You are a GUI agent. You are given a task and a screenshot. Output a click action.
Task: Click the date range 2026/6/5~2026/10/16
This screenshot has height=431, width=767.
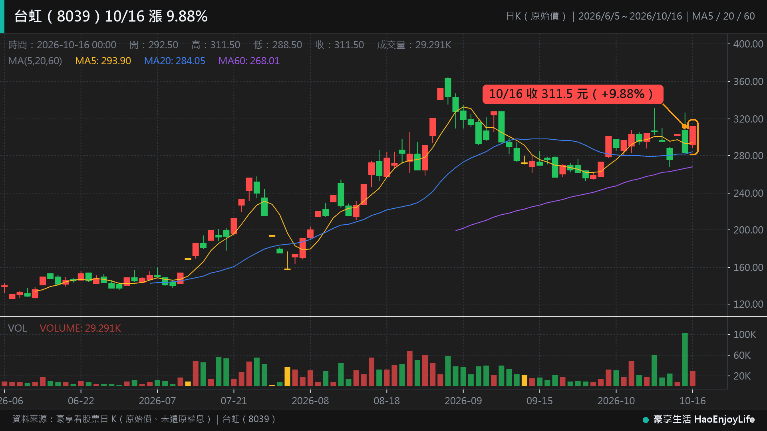pos(630,16)
